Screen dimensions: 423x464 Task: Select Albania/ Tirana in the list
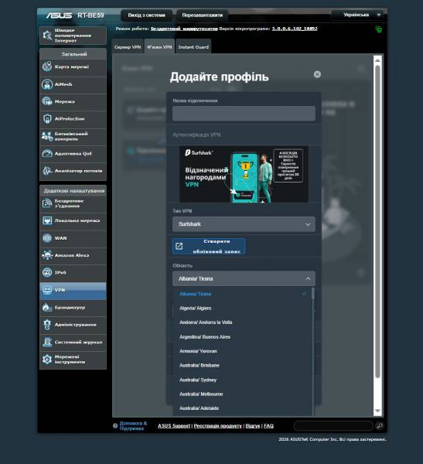tap(243, 294)
